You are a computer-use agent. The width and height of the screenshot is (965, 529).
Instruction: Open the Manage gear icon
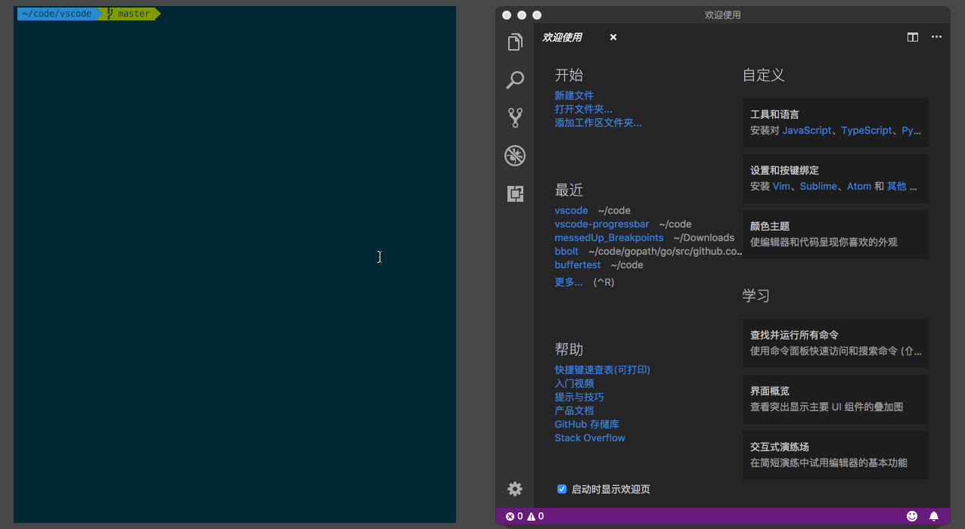click(515, 489)
